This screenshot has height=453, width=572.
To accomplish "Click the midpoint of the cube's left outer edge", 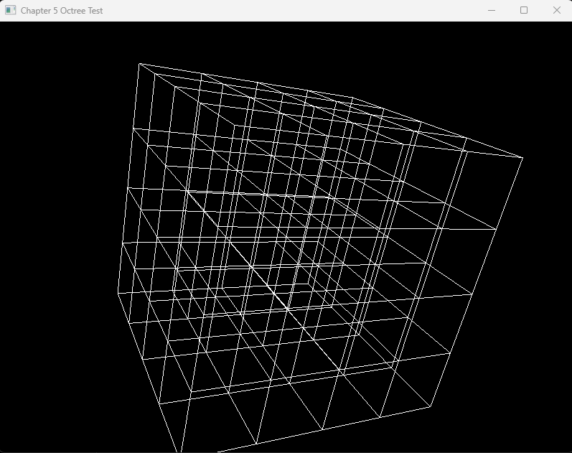I will pos(129,178).
